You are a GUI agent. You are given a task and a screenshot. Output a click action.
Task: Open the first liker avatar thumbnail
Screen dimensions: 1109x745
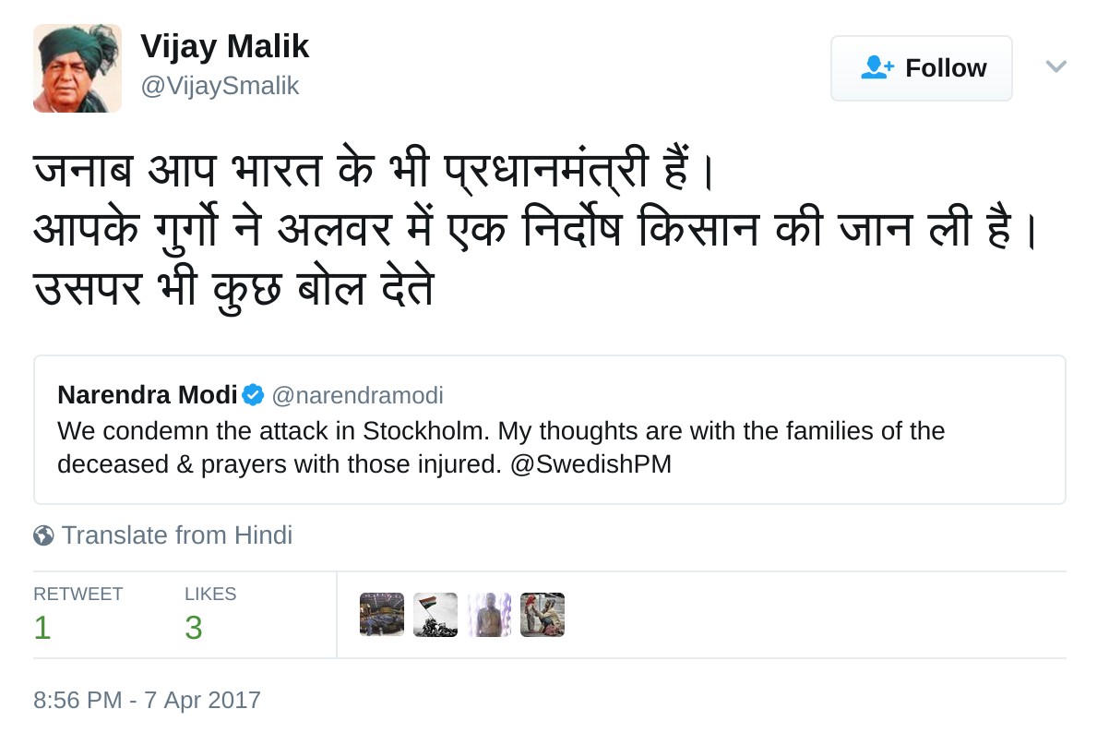point(382,615)
